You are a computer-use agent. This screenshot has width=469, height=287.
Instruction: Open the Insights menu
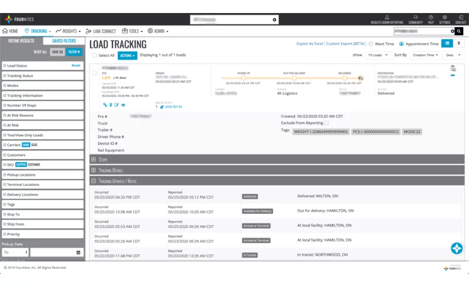coord(68,31)
